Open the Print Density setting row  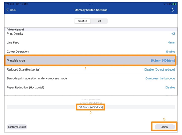[x=91, y=34]
